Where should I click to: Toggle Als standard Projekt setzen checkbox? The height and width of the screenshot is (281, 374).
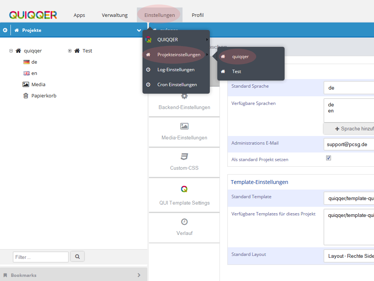[x=328, y=158]
